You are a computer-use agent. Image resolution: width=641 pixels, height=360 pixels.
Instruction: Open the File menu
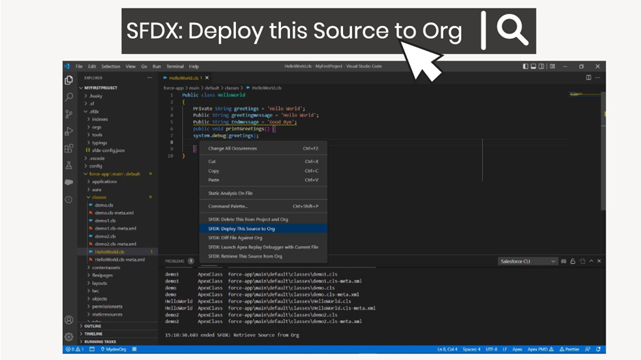[79, 66]
